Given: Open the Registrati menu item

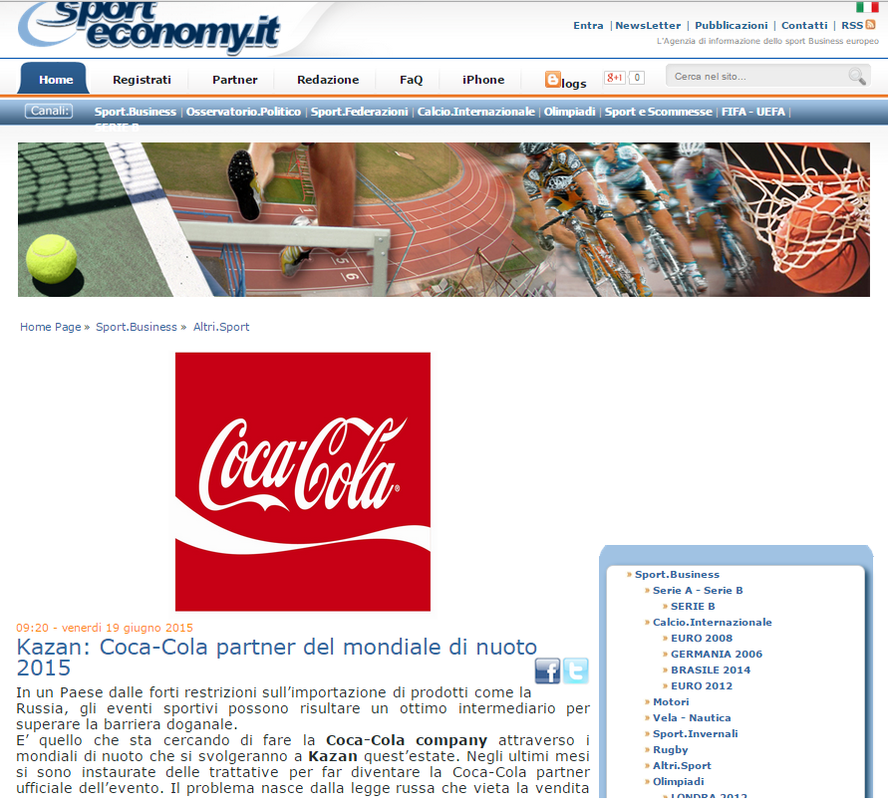Looking at the screenshot, I should 142,80.
